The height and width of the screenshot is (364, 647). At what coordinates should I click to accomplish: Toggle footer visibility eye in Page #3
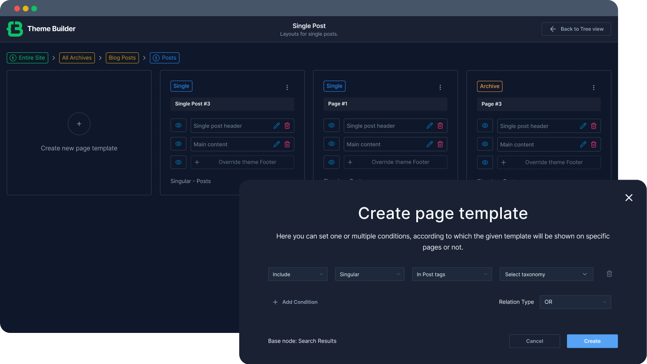point(485,163)
